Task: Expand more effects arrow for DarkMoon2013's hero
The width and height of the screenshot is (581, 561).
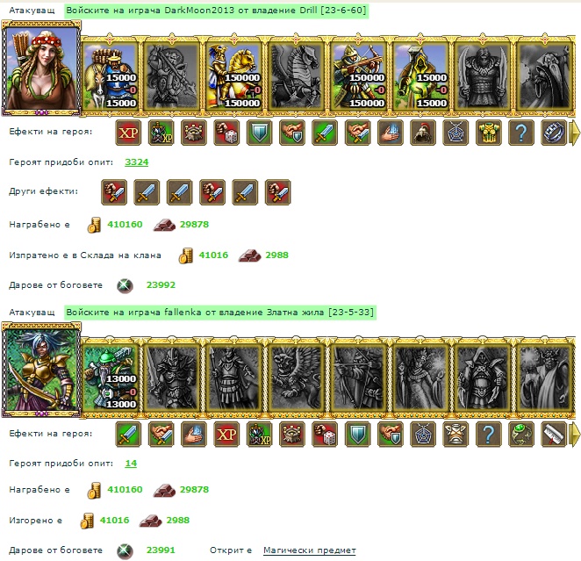Action: point(575,133)
